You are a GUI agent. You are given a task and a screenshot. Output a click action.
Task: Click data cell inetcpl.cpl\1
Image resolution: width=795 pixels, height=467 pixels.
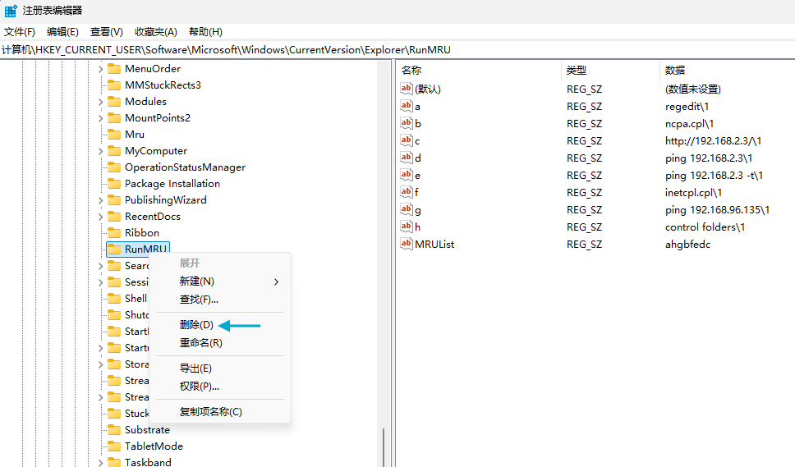click(694, 193)
